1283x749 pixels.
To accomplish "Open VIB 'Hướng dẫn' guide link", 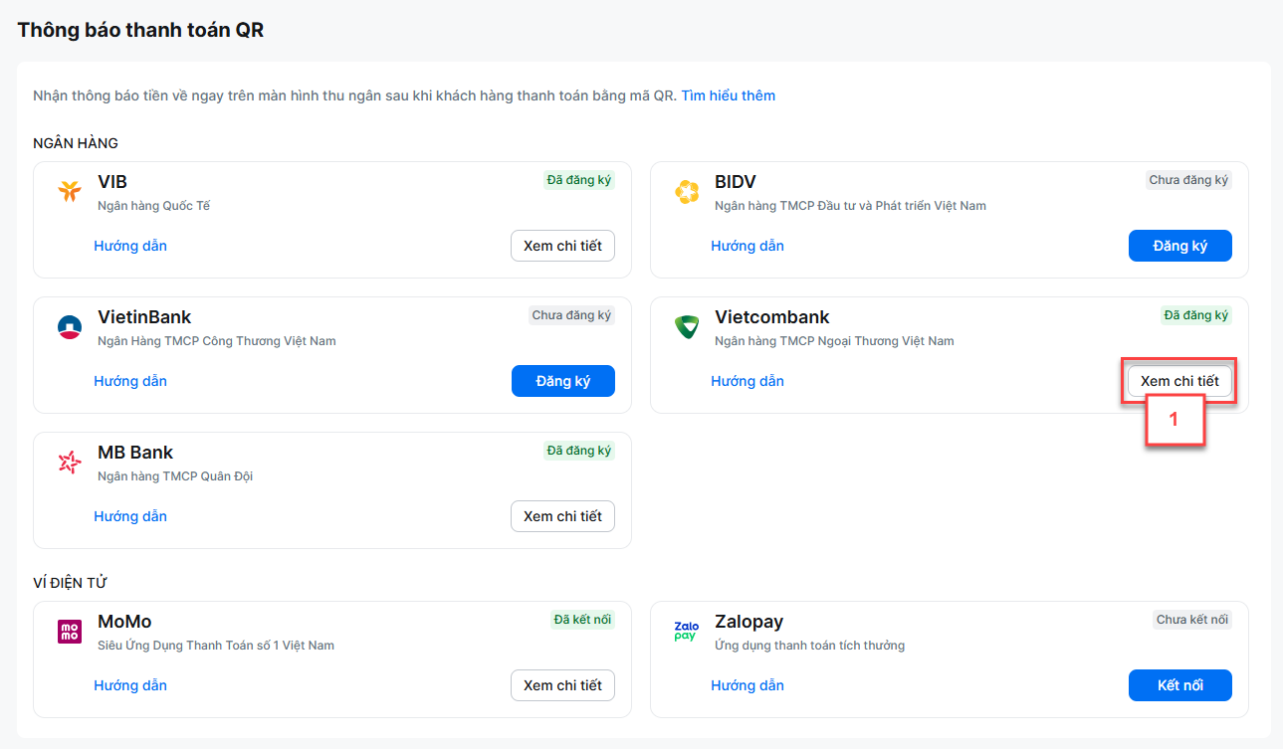I will [130, 246].
